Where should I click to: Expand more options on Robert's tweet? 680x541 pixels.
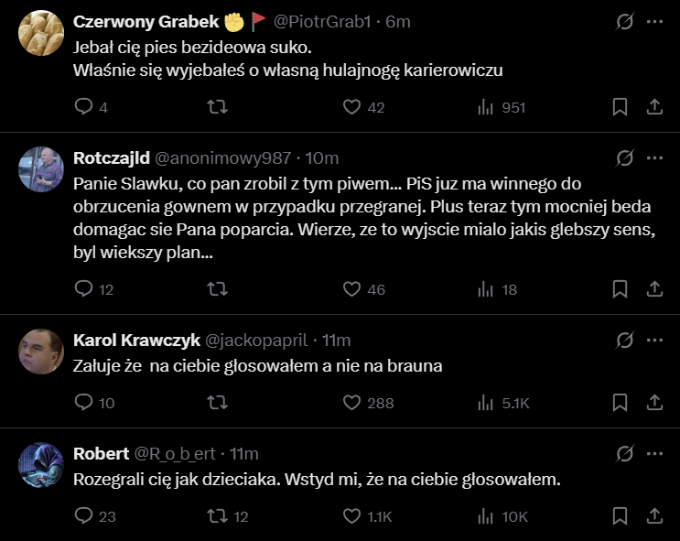point(654,453)
